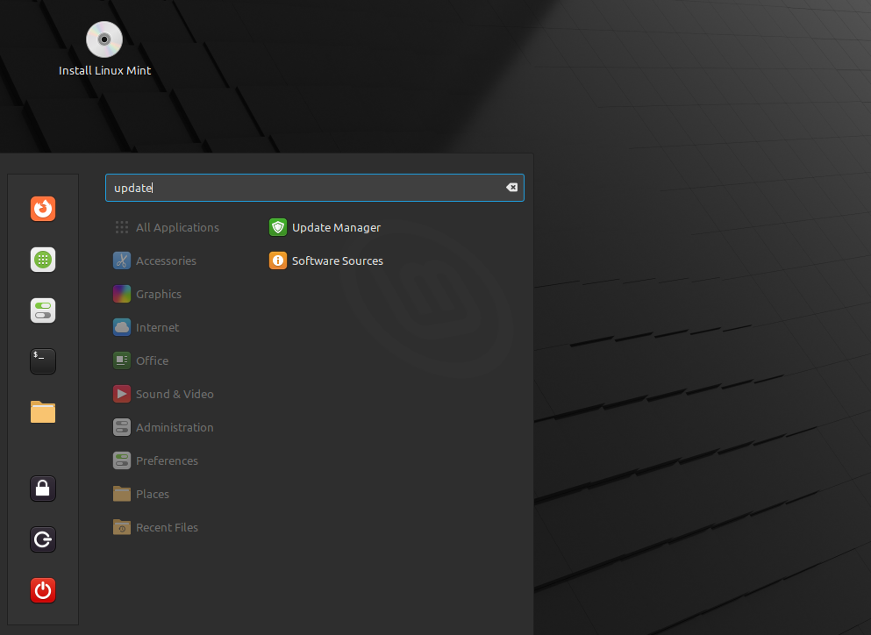Select the Accessories category label
The image size is (871, 635).
click(x=166, y=261)
